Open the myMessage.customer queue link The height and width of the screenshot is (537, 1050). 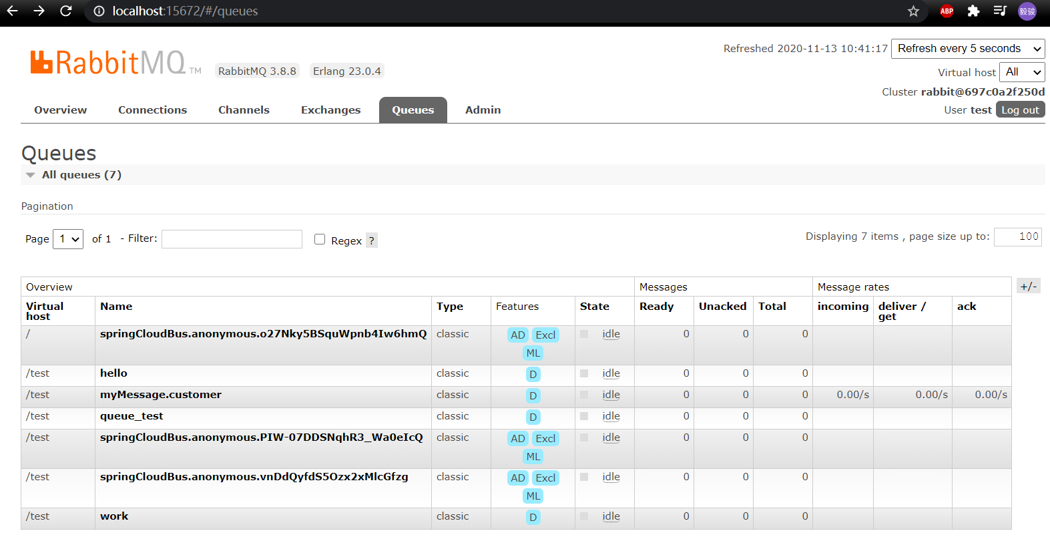tap(161, 395)
